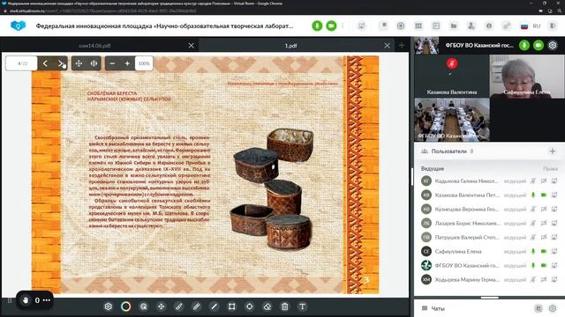Click the 100% zoom value

[x=144, y=63]
